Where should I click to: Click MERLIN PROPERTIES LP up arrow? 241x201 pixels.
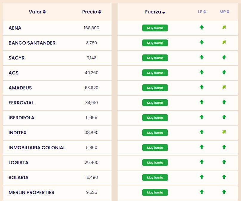point(202,192)
